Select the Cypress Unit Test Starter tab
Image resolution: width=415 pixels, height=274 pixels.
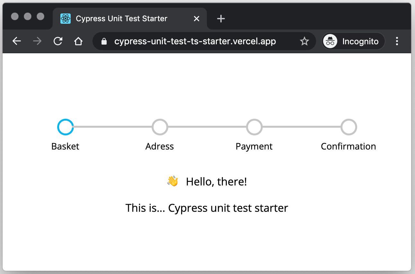pyautogui.click(x=121, y=19)
